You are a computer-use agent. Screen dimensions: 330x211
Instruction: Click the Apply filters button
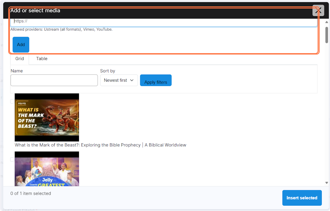(x=156, y=80)
